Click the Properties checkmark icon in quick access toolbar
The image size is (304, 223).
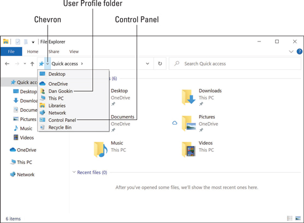17,41
